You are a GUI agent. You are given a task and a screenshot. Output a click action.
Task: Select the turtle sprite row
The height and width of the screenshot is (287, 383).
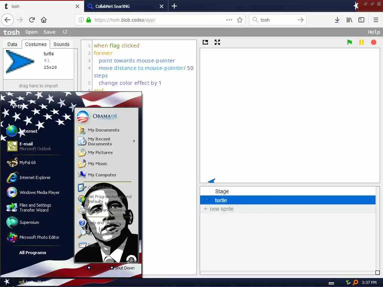[x=288, y=200]
